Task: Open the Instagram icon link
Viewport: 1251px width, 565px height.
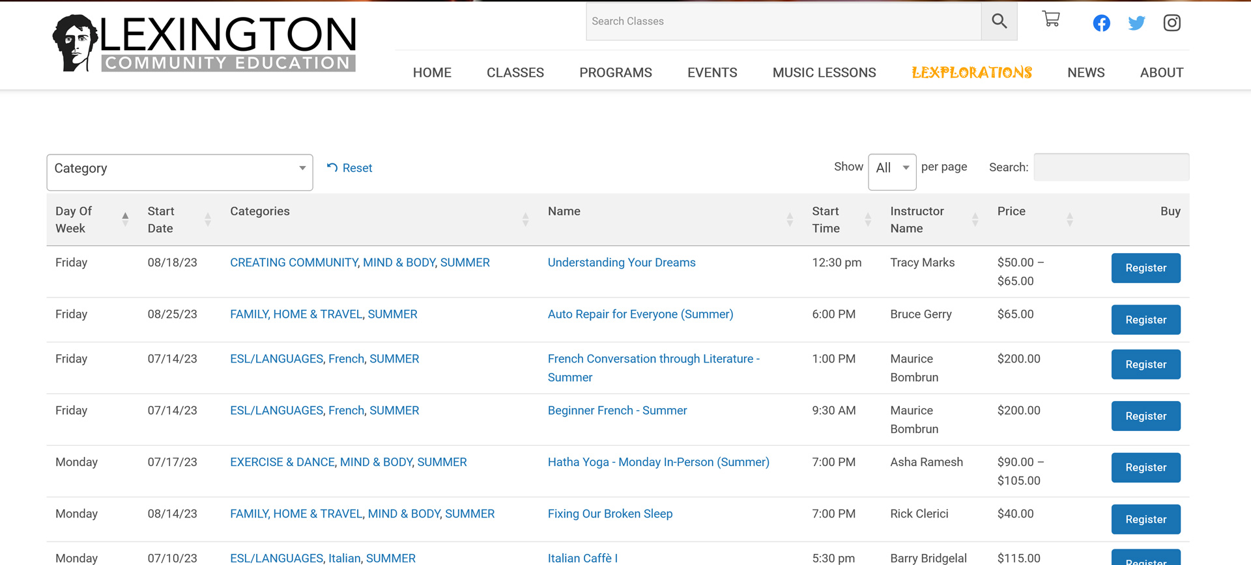Action: click(x=1172, y=23)
